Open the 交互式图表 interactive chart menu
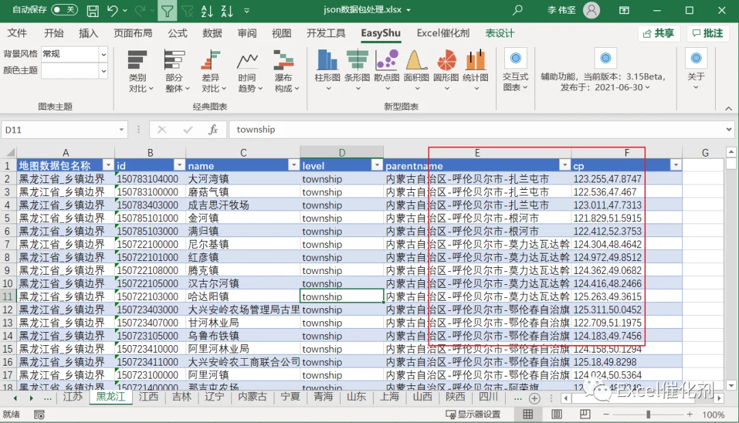 [516, 70]
